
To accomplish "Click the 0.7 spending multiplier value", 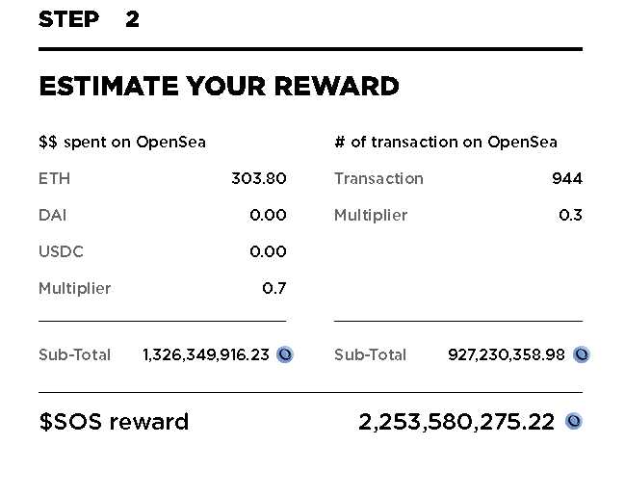I will (x=274, y=288).
